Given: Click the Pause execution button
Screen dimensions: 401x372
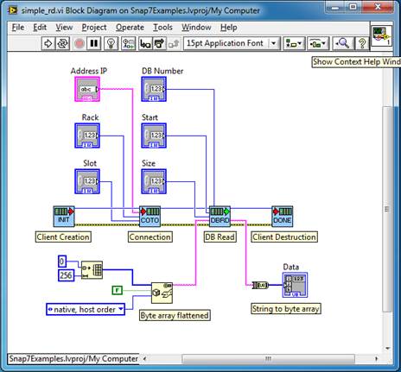Looking at the screenshot, I should pos(94,43).
